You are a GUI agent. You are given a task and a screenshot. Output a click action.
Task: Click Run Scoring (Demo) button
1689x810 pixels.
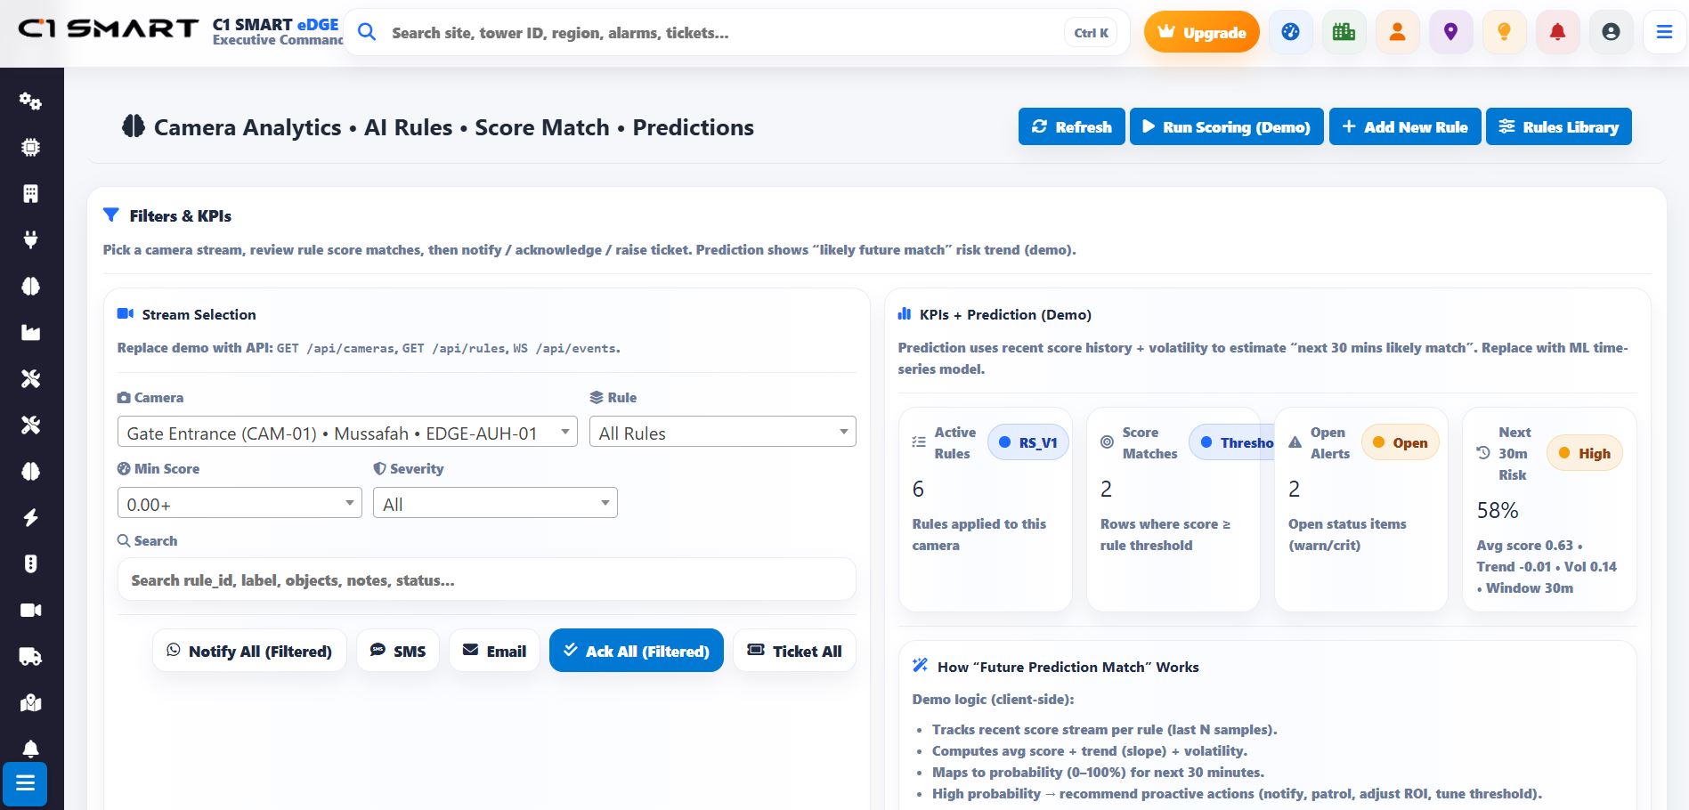[1226, 127]
